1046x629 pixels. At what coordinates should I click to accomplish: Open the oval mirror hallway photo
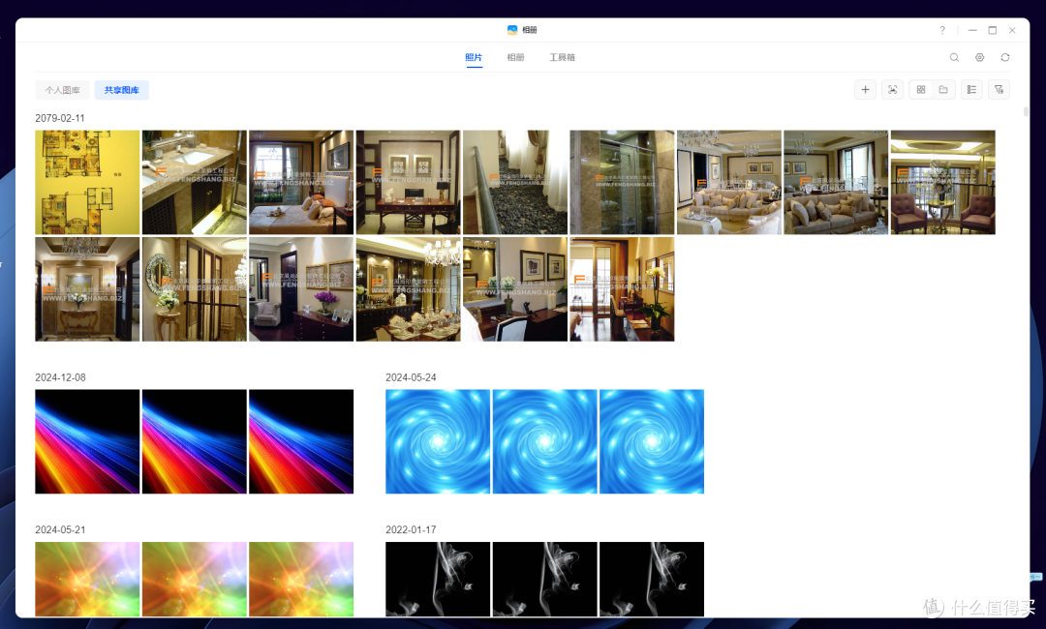194,289
